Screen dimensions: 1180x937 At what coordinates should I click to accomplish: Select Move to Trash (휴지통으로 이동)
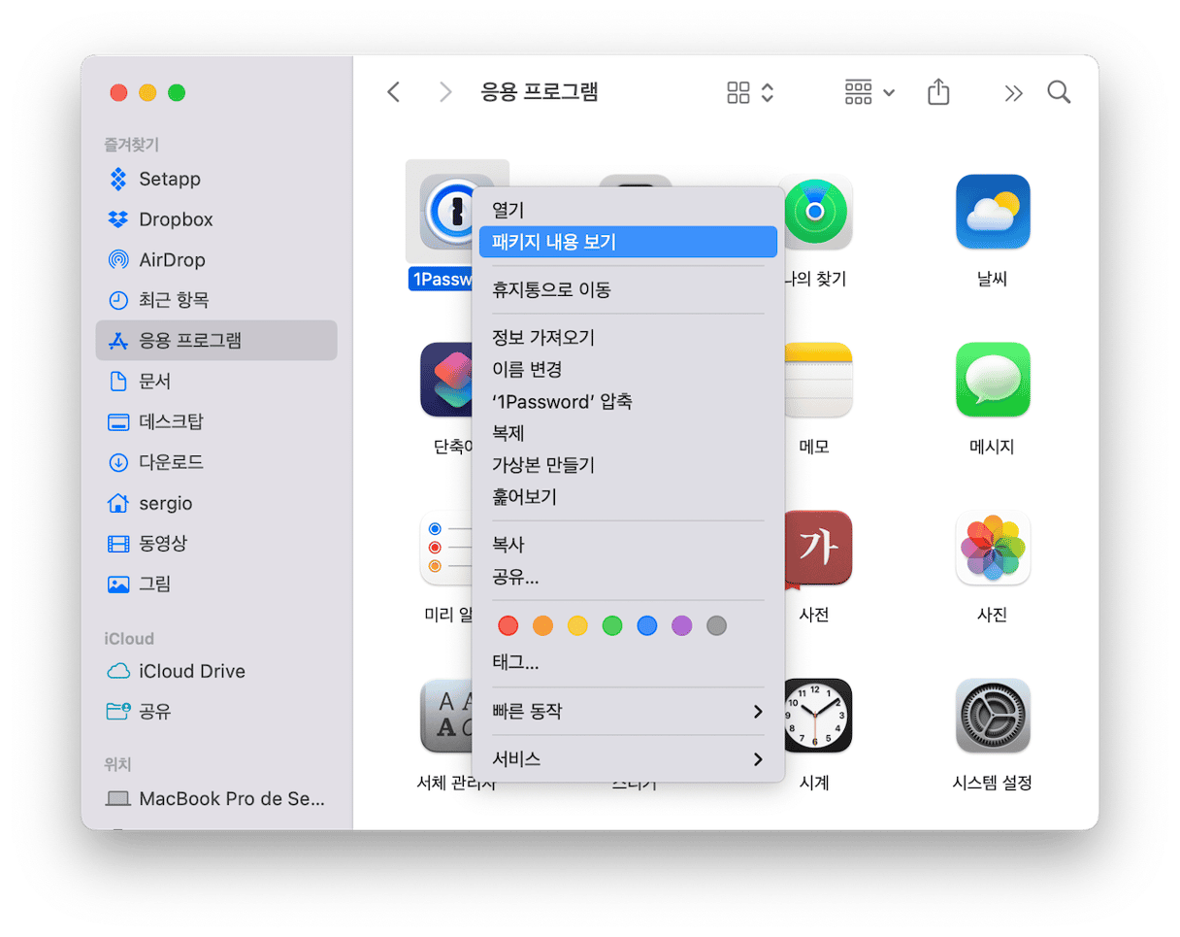click(551, 290)
